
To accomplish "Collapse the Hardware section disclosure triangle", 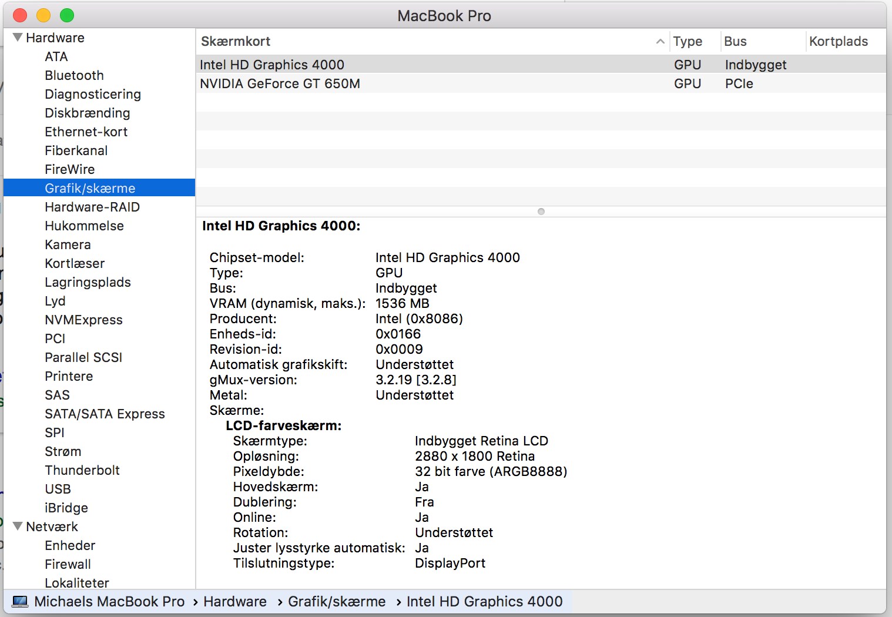I will (18, 38).
